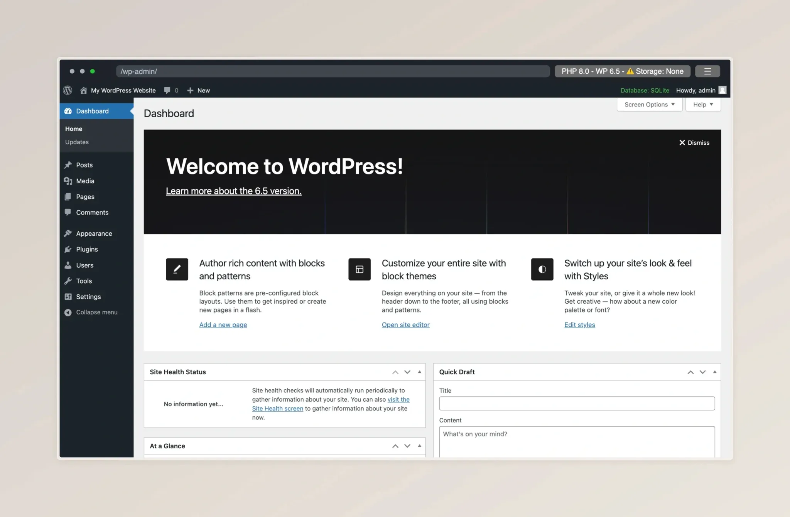Dismiss the Welcome to WordPress banner
Viewport: 790px width, 517px height.
click(x=694, y=143)
